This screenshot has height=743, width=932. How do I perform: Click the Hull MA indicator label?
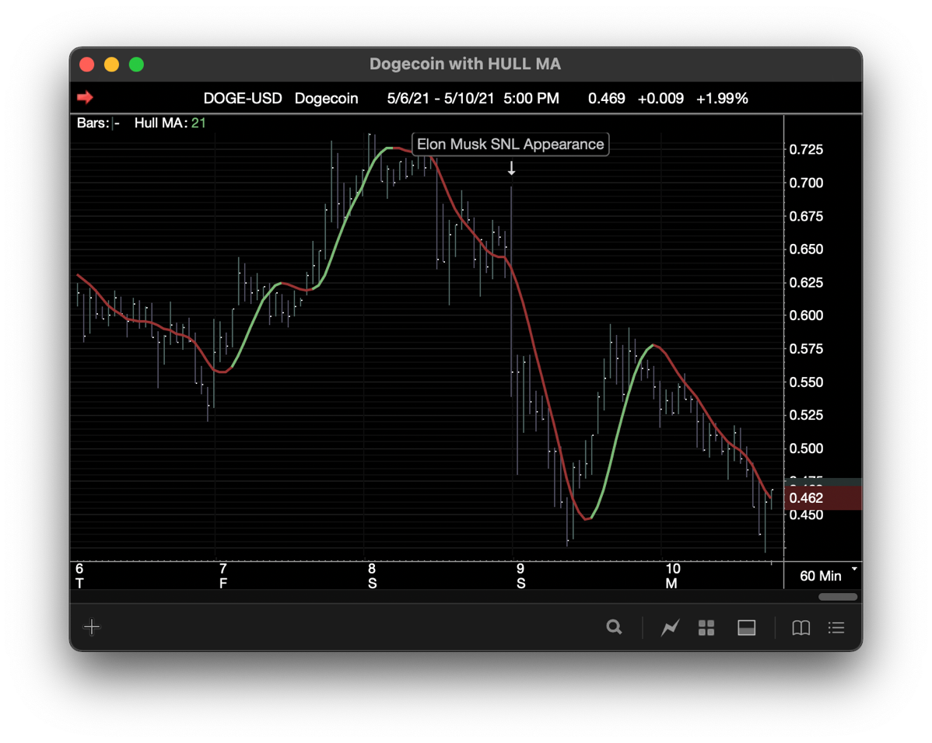(x=160, y=123)
